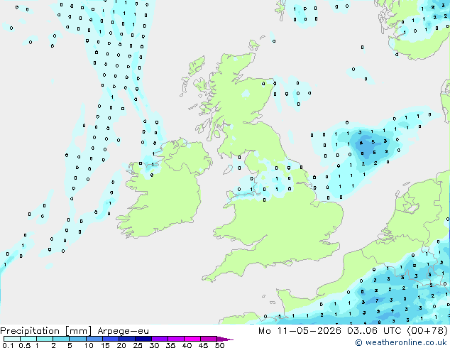Image resolution: width=450 pixels, height=348 pixels.
Task: Click the 45–50 mm legend color swatch
Action: click(x=209, y=339)
